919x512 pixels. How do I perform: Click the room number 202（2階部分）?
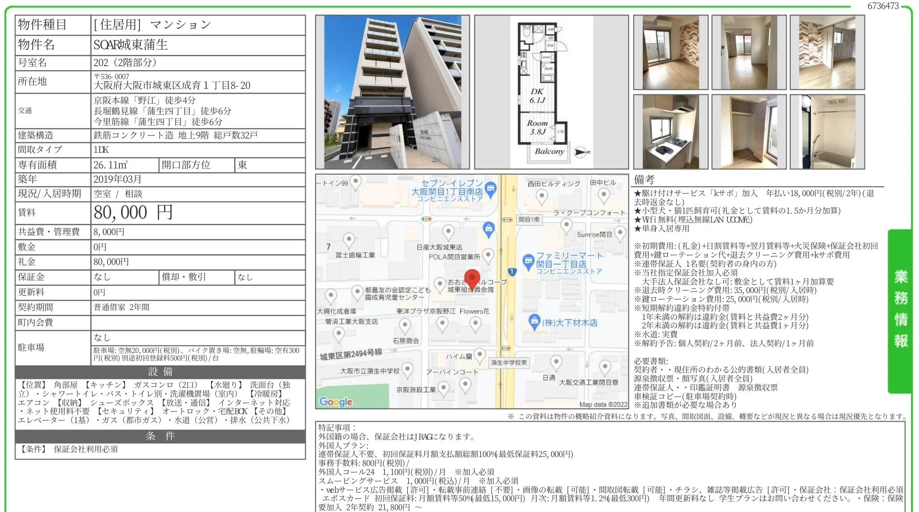click(x=125, y=63)
